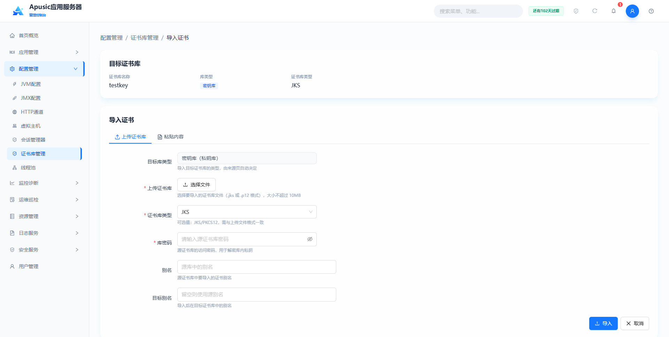Focus the 库密码 input field
Image resolution: width=669 pixels, height=337 pixels.
[x=247, y=239]
